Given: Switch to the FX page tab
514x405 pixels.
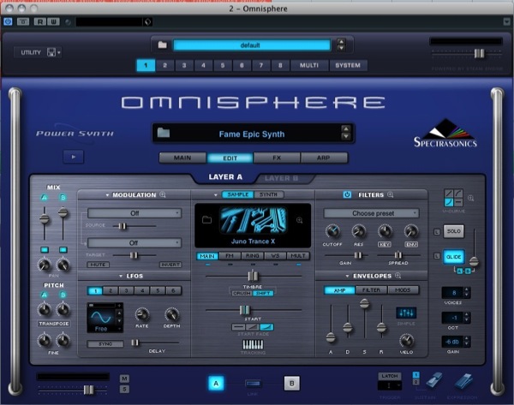Looking at the screenshot, I should (x=277, y=158).
